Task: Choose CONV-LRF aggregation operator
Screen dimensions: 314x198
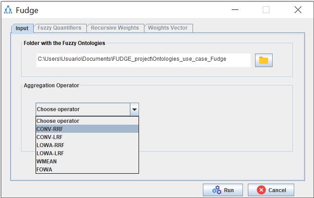Action: pyautogui.click(x=87, y=137)
